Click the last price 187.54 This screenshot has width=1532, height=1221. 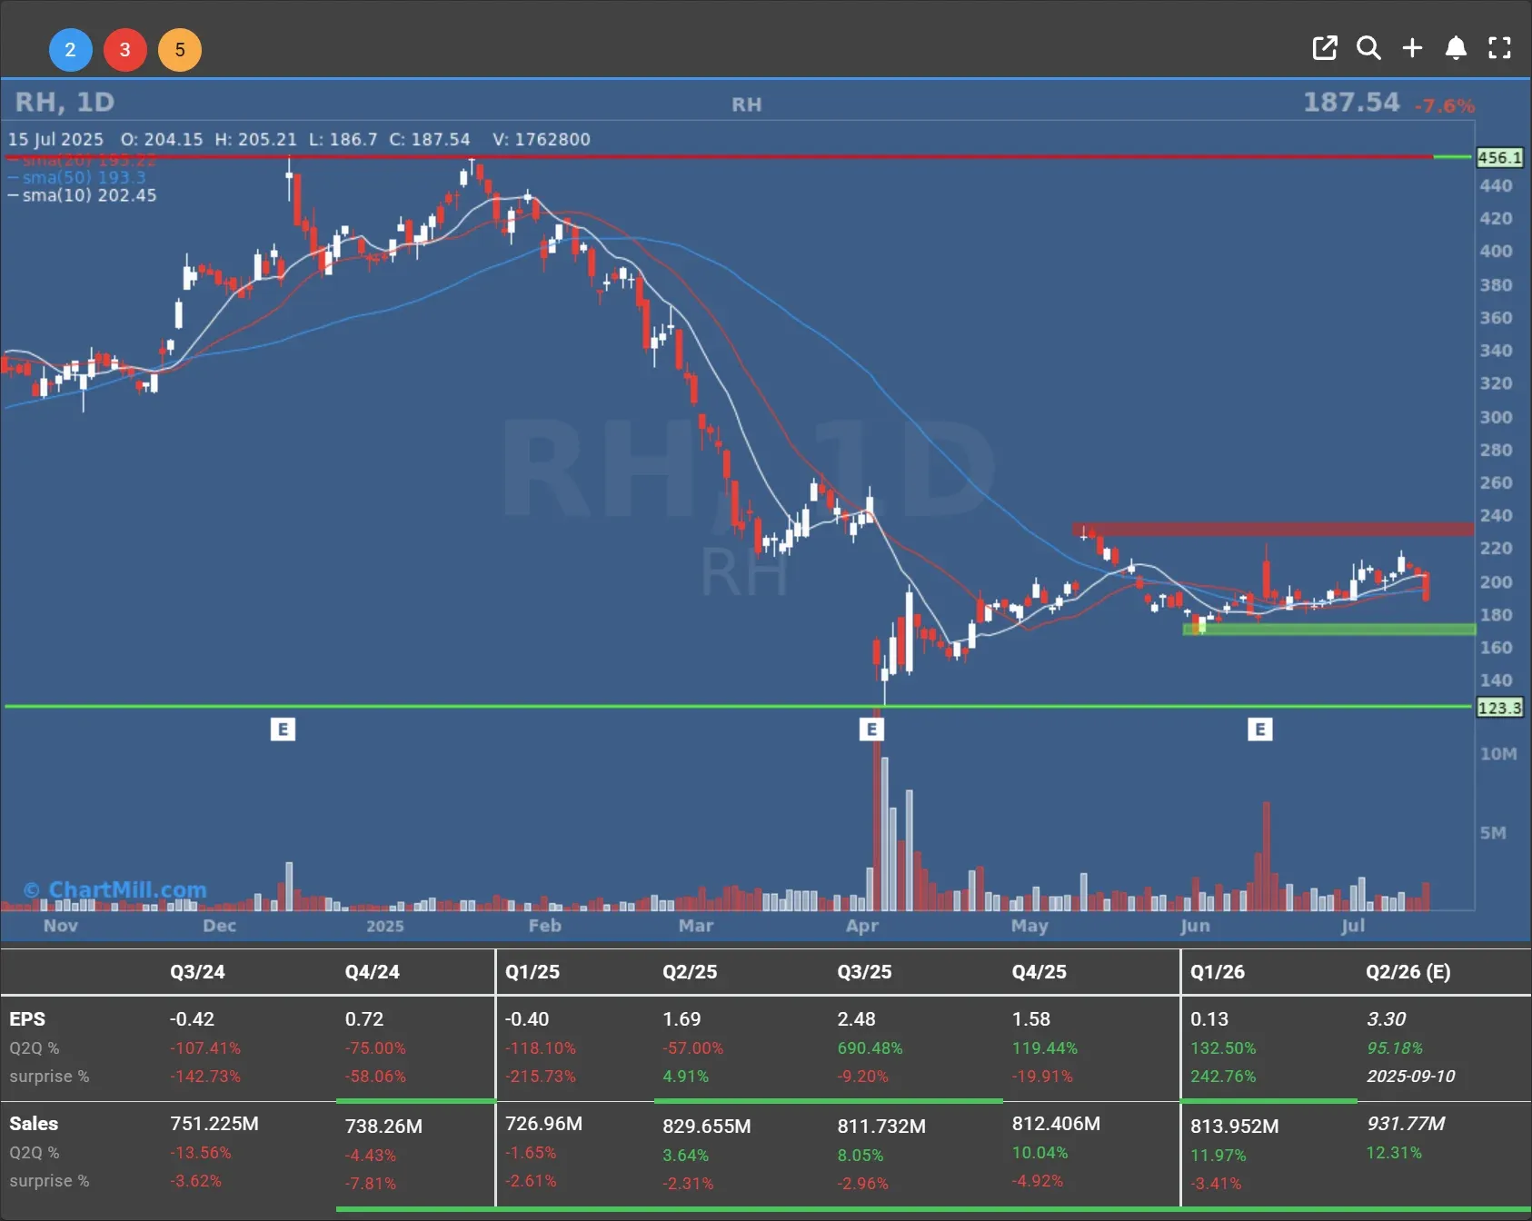[x=1351, y=102]
